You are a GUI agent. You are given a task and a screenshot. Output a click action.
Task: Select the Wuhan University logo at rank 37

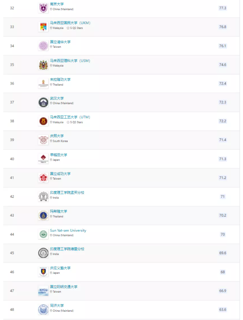(43, 102)
